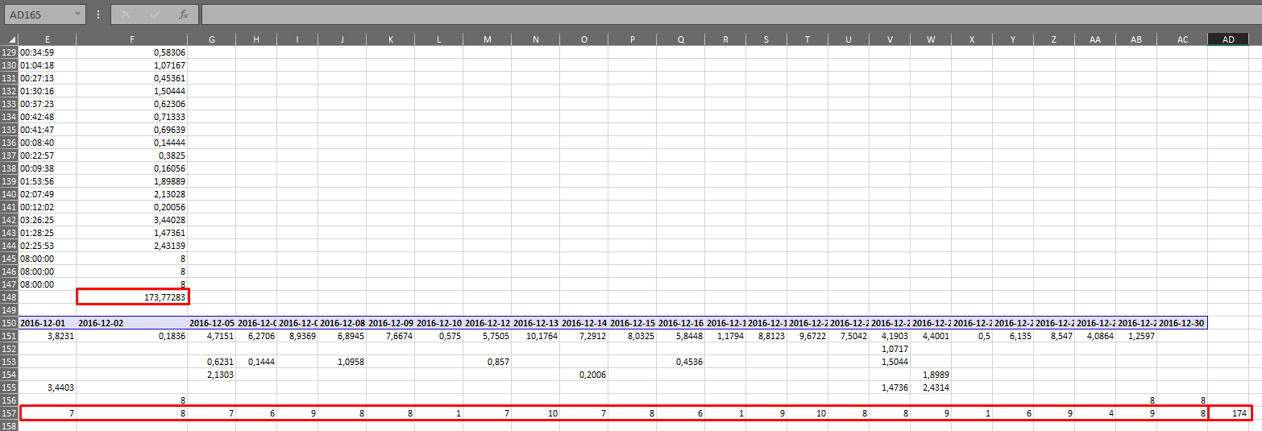This screenshot has width=1262, height=431.
Task: Select row 150 header
Action: click(x=10, y=323)
